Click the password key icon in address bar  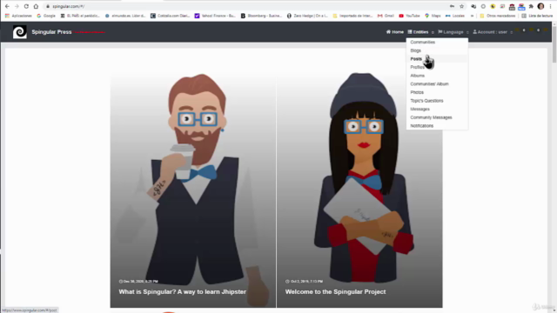click(x=452, y=6)
